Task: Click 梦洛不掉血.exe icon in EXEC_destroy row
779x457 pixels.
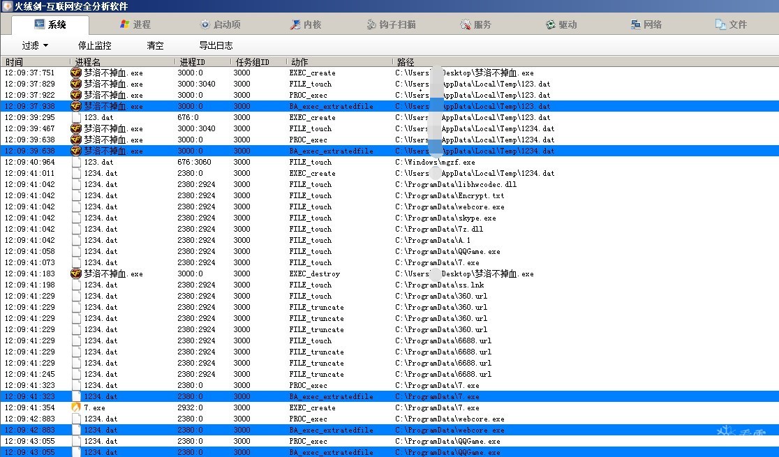Action: point(76,274)
